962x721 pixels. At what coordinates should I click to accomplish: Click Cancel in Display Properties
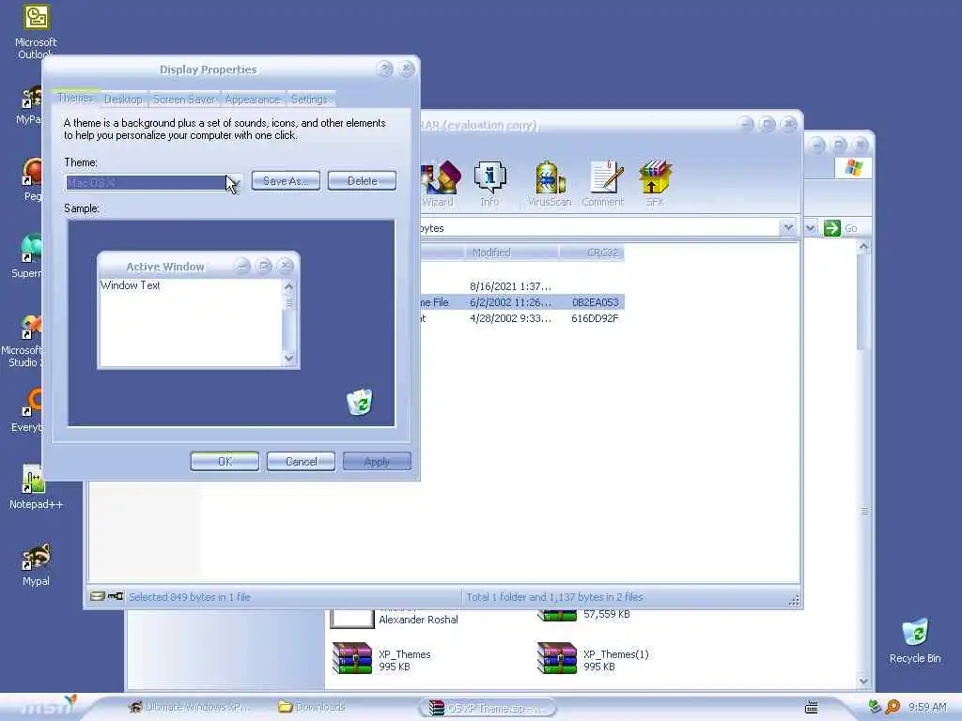[x=302, y=462]
